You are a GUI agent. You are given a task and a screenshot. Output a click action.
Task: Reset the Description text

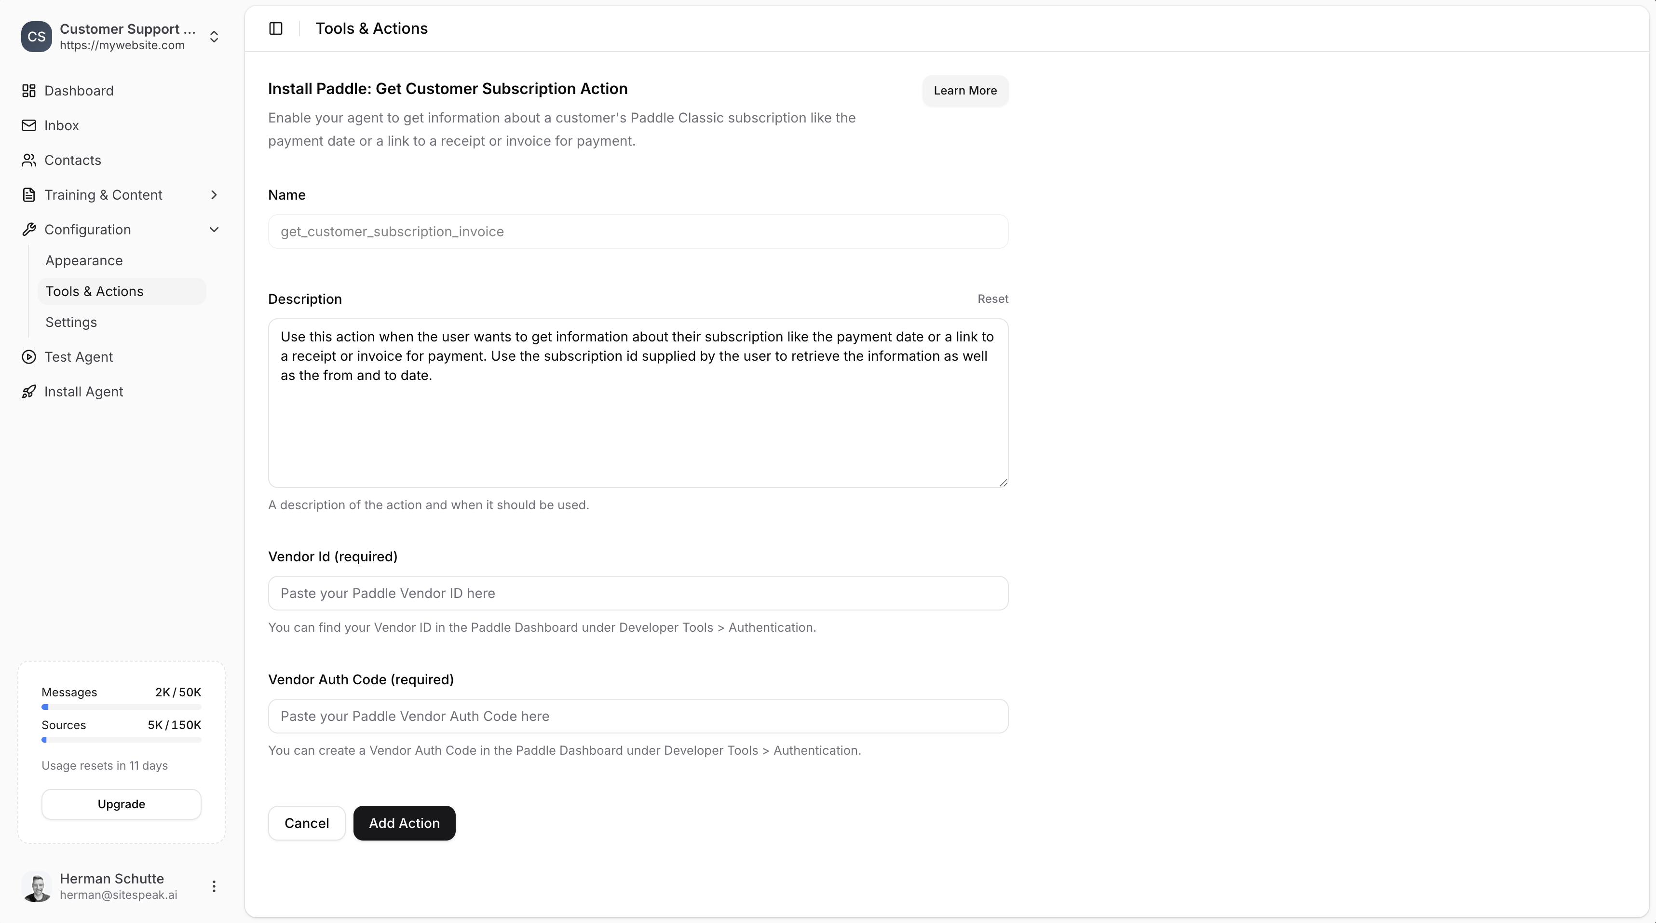tap(992, 299)
